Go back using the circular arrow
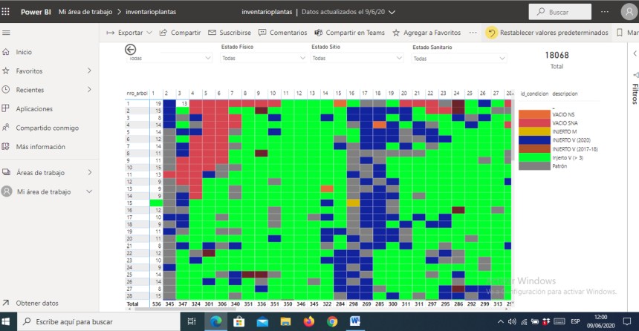 [x=131, y=49]
